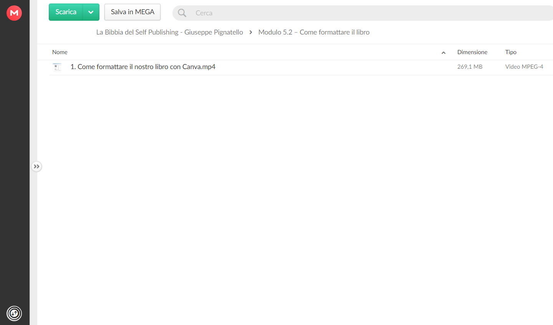Click the Salva in MEGA button
This screenshot has height=325, width=553.
132,12
